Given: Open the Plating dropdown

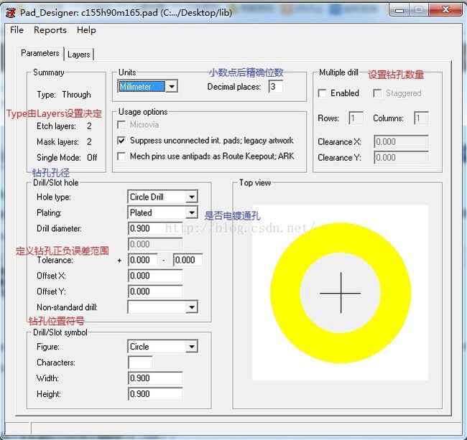Looking at the screenshot, I should click(162, 212).
